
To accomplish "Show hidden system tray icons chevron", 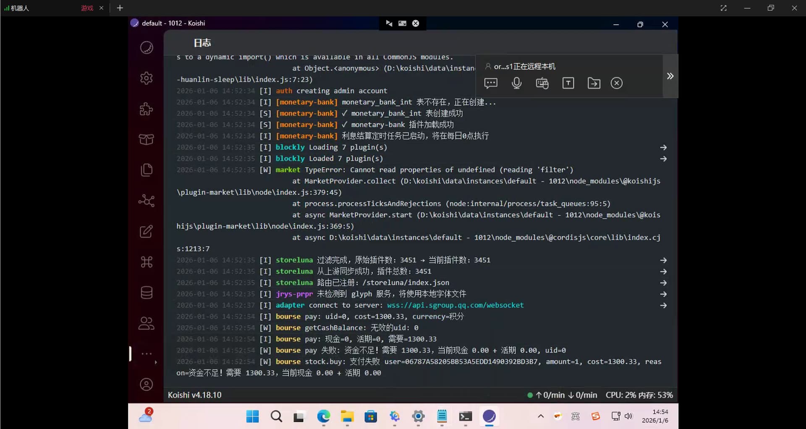I will 540,416.
